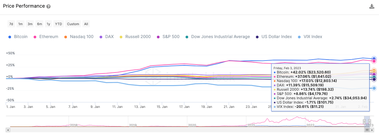Show All time range

(x=86, y=24)
